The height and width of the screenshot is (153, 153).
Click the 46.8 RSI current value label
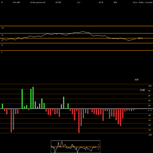(140, 38)
